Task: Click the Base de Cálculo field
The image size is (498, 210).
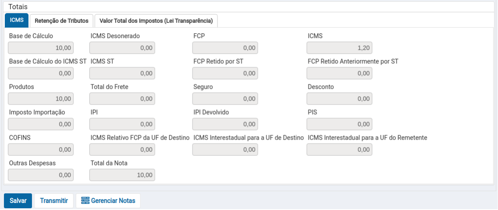Action: 41,48
